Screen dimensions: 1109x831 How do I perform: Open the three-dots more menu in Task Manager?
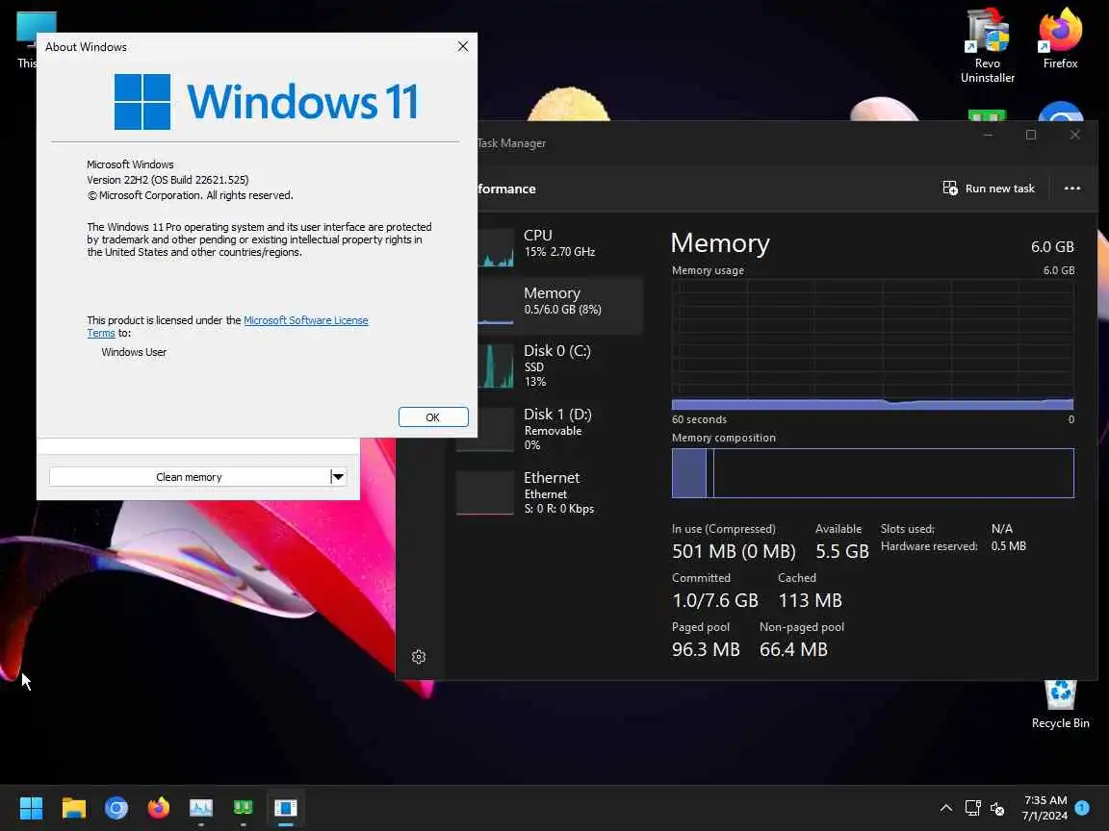(x=1072, y=188)
